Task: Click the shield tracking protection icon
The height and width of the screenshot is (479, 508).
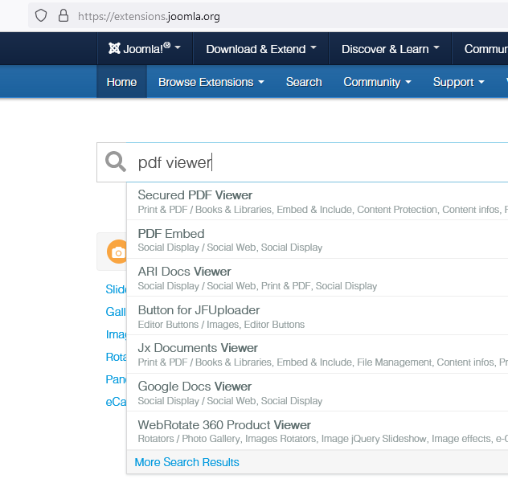Action: coord(41,16)
